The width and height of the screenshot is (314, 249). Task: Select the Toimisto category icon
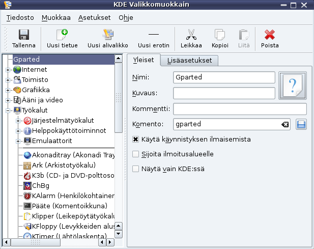[17, 80]
